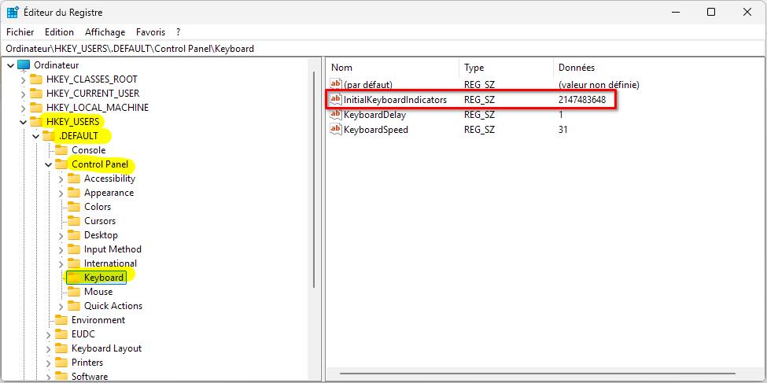767x383 pixels.
Task: Click the Printers folder icon
Action: [x=61, y=363]
